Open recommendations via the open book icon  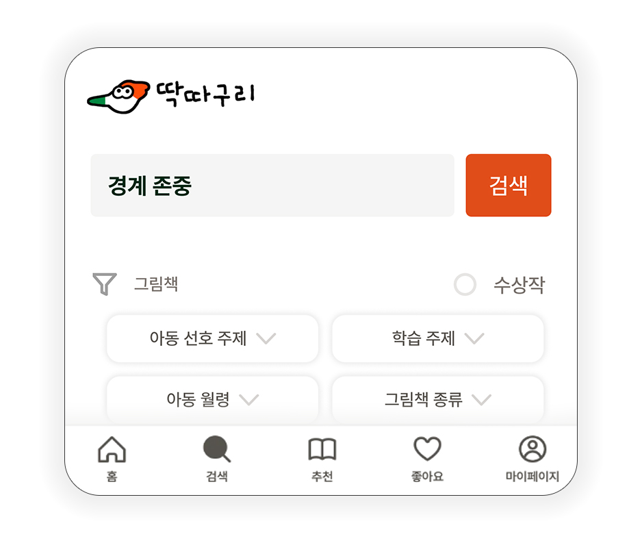322,449
